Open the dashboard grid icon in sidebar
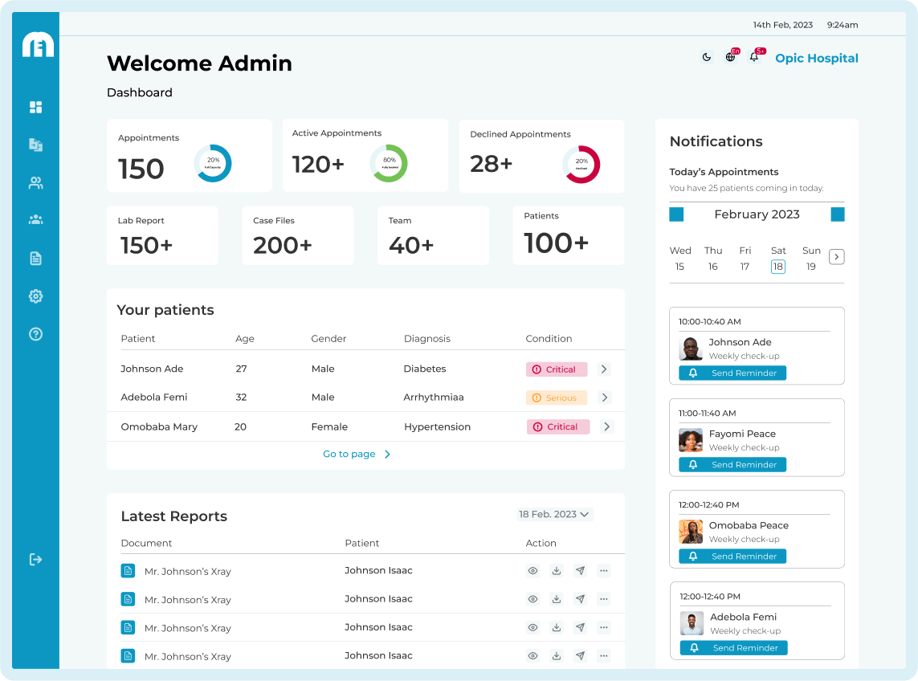 coord(35,108)
